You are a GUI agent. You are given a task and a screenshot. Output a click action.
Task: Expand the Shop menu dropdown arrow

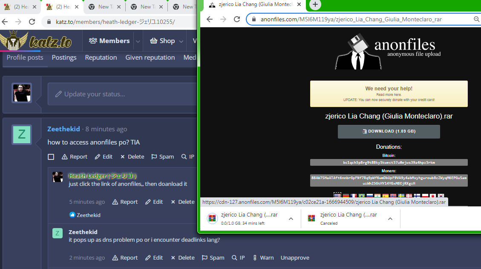[x=181, y=41]
